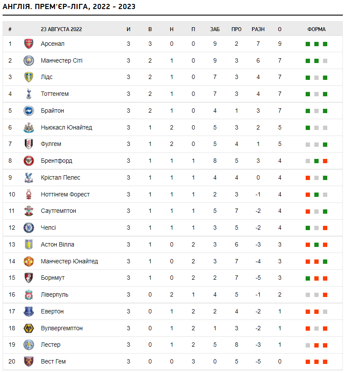The image size is (345, 373).
Task: Click the Arsenal club crest
Action: point(29,44)
